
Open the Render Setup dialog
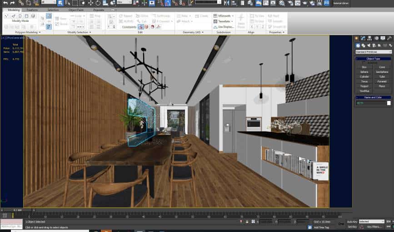290,3
